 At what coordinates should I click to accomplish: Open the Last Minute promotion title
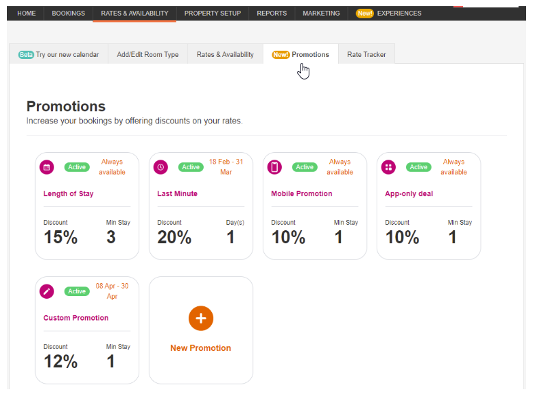[x=177, y=194]
